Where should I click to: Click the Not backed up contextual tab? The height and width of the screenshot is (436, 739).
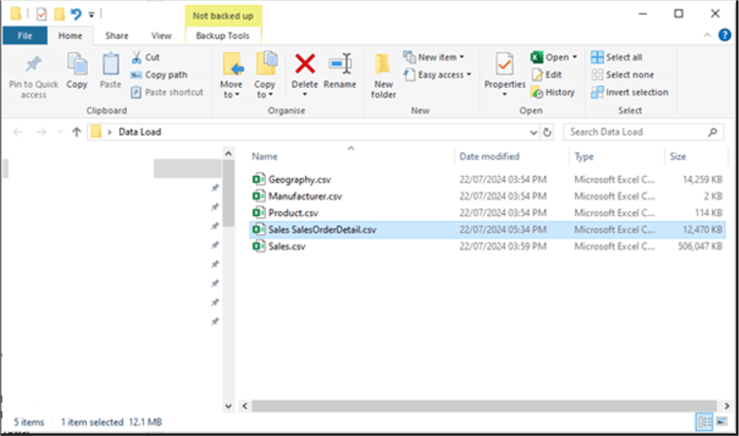[223, 16]
